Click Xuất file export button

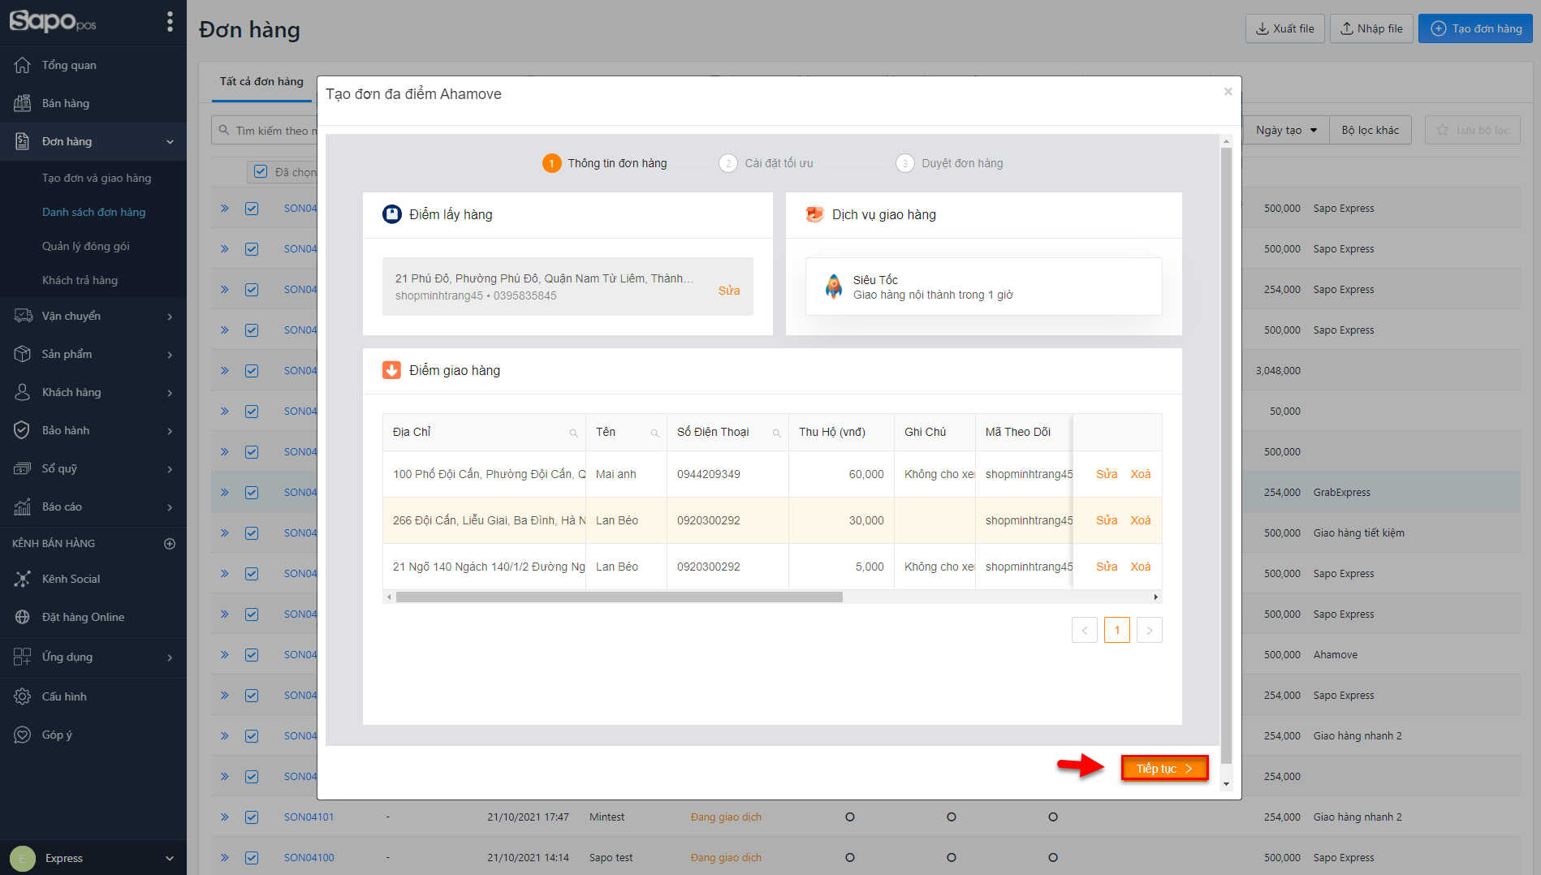(x=1285, y=28)
